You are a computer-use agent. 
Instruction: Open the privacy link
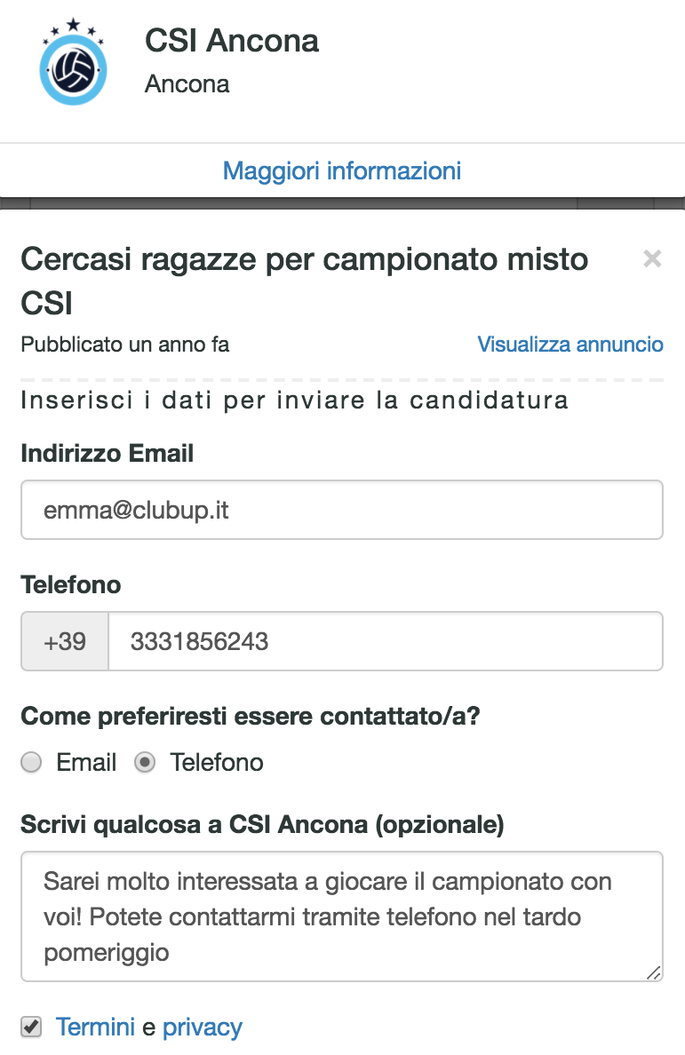pos(203,1027)
